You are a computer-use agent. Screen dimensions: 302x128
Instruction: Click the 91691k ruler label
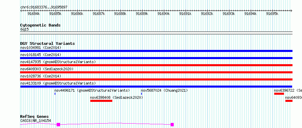pyautogui.click(x=185, y=14)
